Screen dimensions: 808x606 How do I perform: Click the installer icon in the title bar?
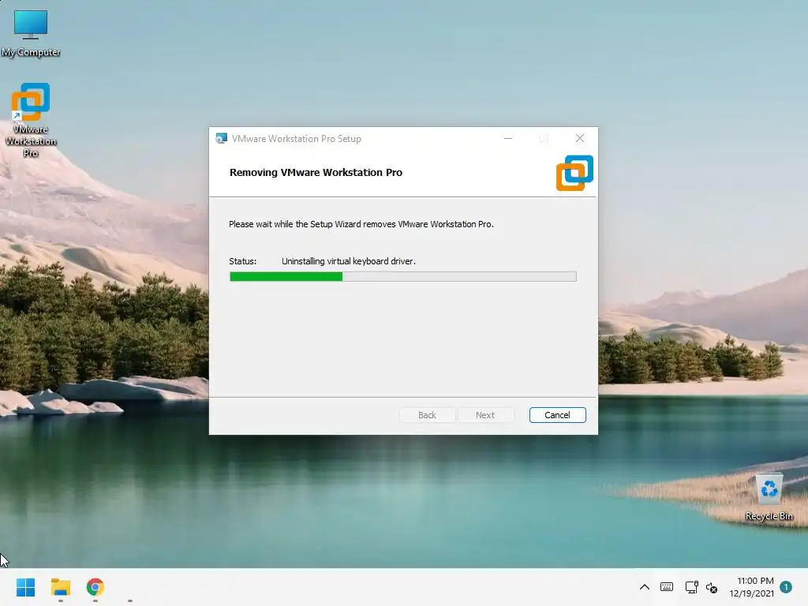tap(221, 139)
